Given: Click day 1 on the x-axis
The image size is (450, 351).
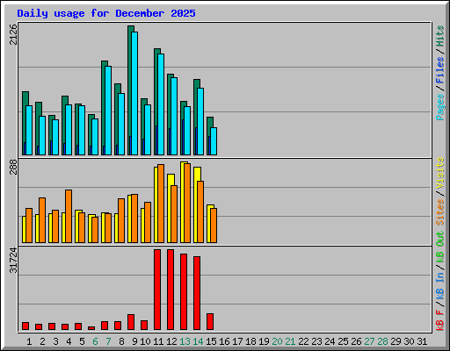Looking at the screenshot, I should click(29, 341).
